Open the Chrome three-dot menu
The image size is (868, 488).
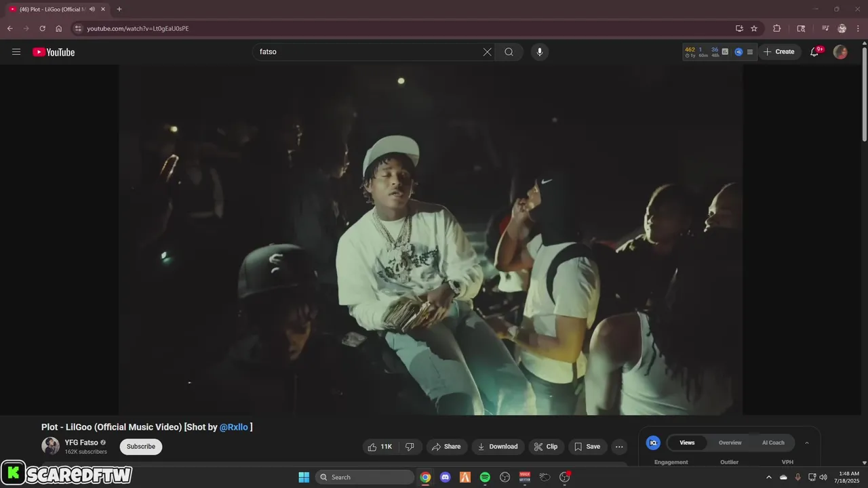(858, 28)
